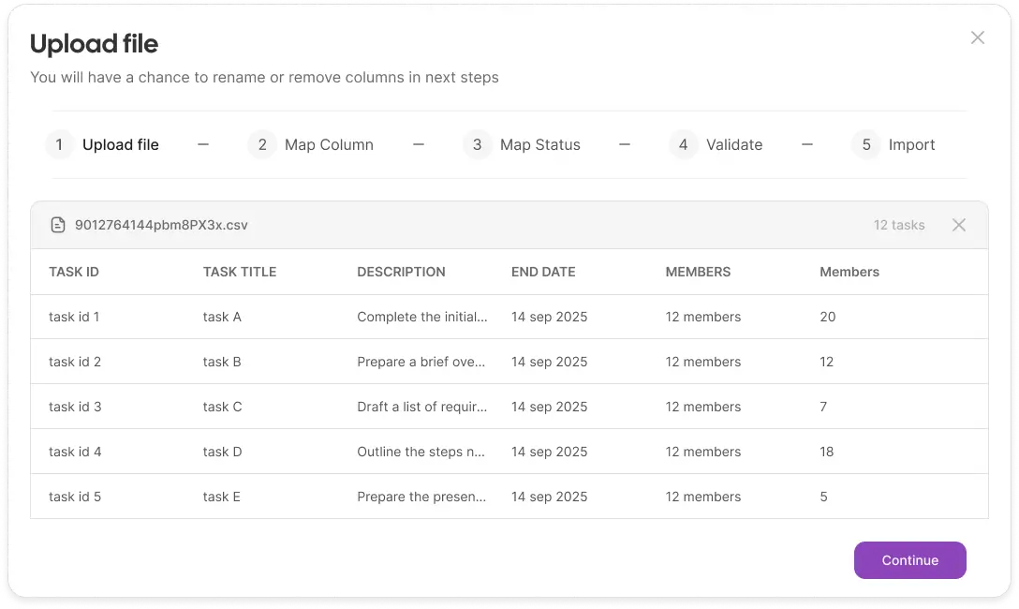Viewport: 1019px width, 609px height.
Task: Go to step 5 Import
Action: [893, 144]
